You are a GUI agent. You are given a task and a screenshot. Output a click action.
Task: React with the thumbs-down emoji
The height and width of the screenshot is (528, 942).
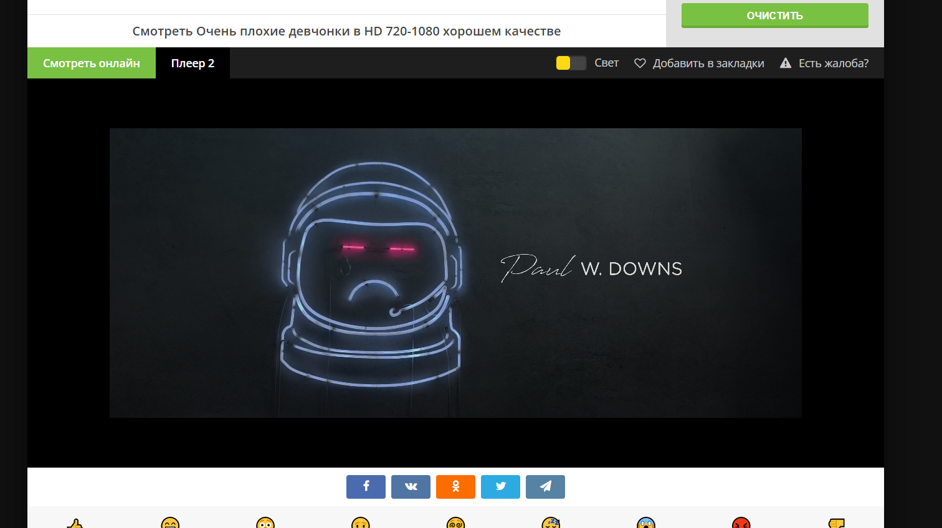[x=836, y=523]
